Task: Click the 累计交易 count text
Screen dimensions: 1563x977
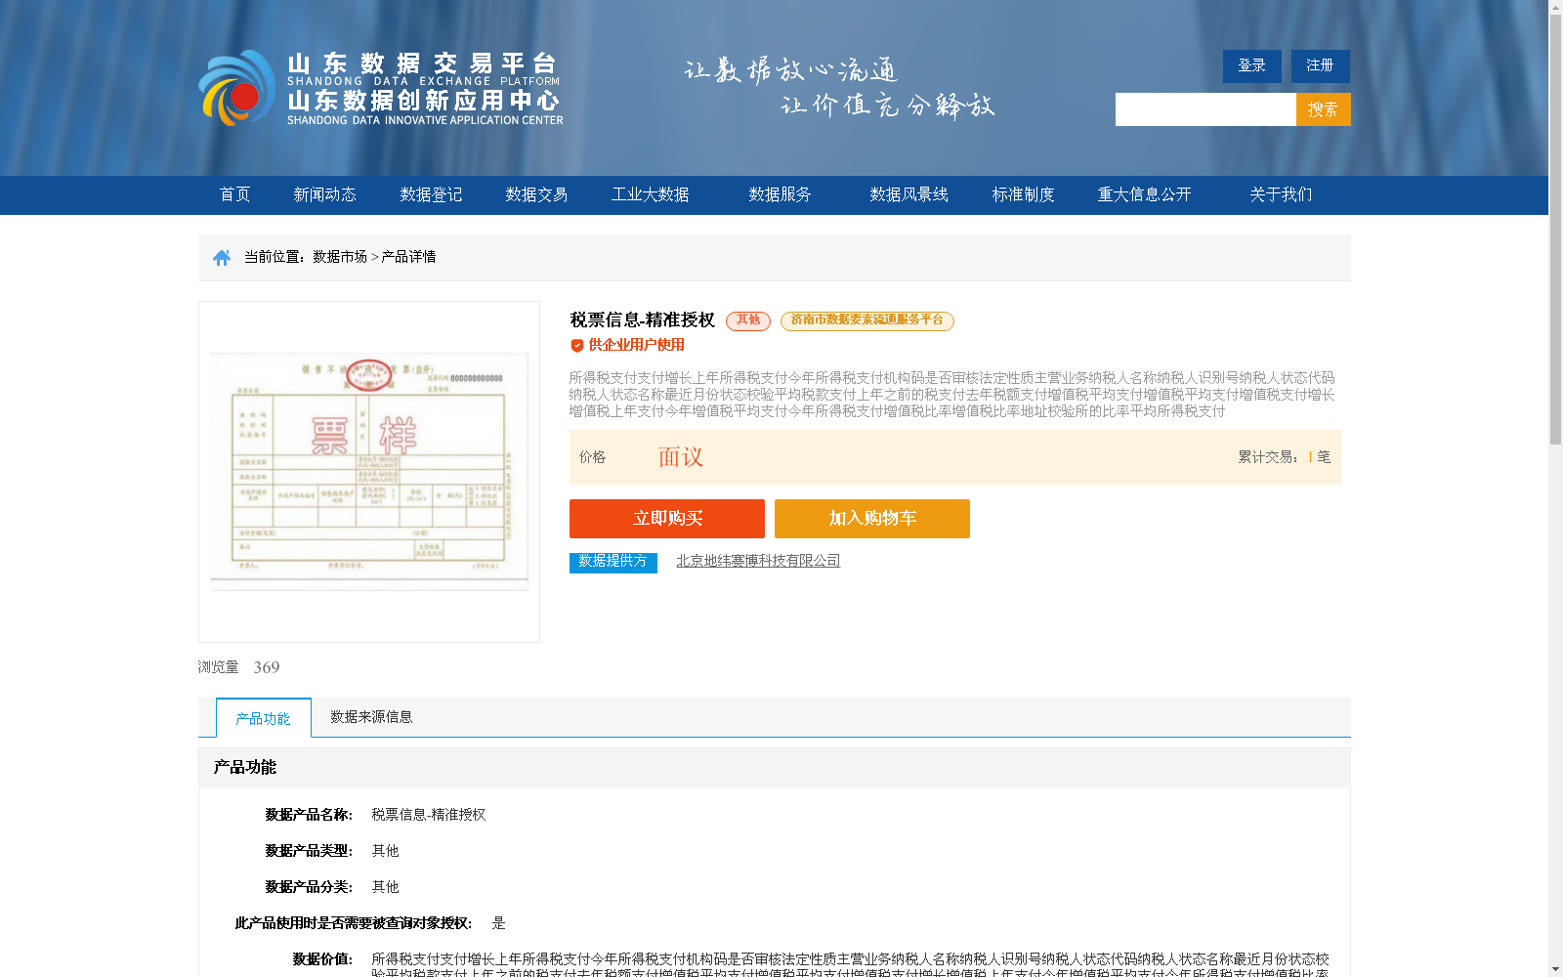Action: pos(1285,457)
